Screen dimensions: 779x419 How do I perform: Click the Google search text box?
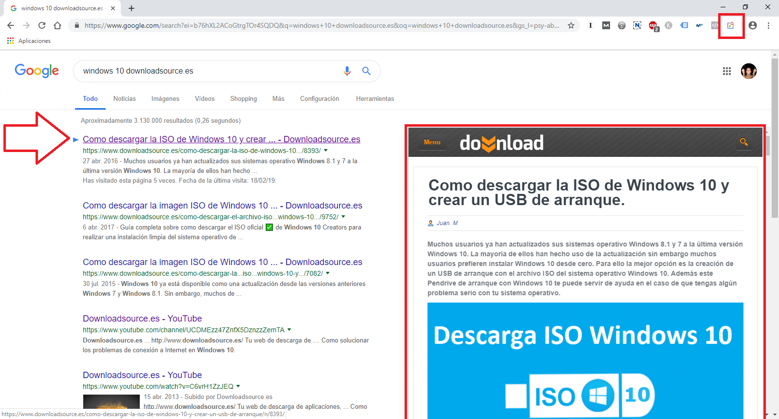209,71
